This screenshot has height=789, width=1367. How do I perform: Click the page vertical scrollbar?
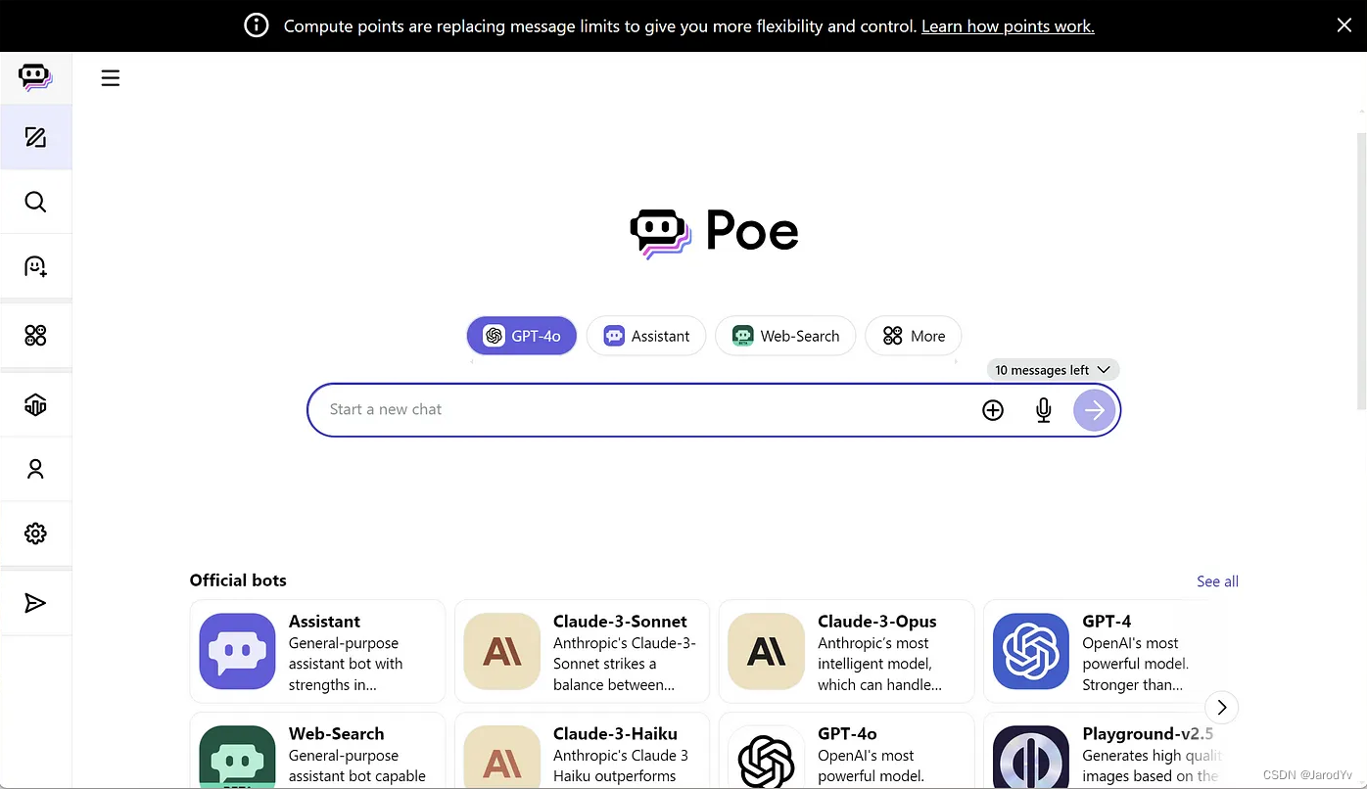pyautogui.click(x=1361, y=272)
